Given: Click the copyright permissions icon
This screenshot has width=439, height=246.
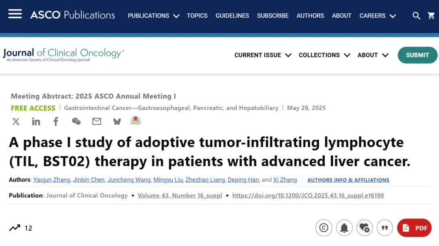Looking at the screenshot, I should 324,228.
